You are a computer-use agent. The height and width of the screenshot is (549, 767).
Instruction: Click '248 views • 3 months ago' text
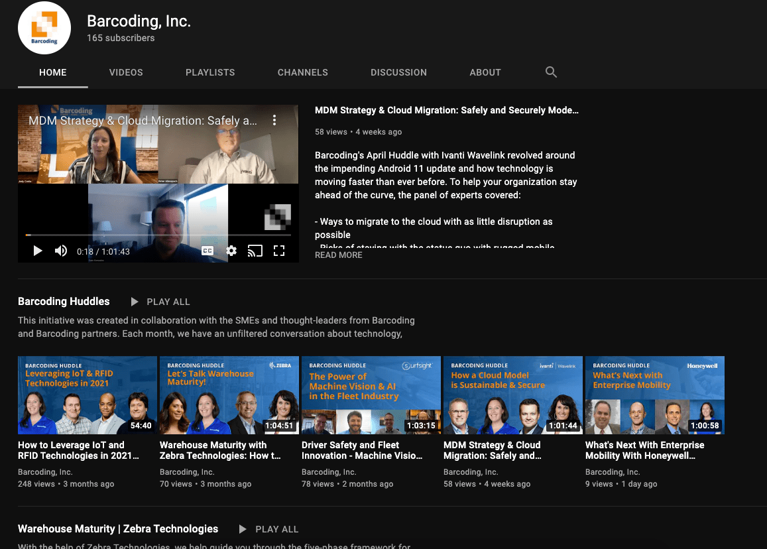tap(66, 484)
